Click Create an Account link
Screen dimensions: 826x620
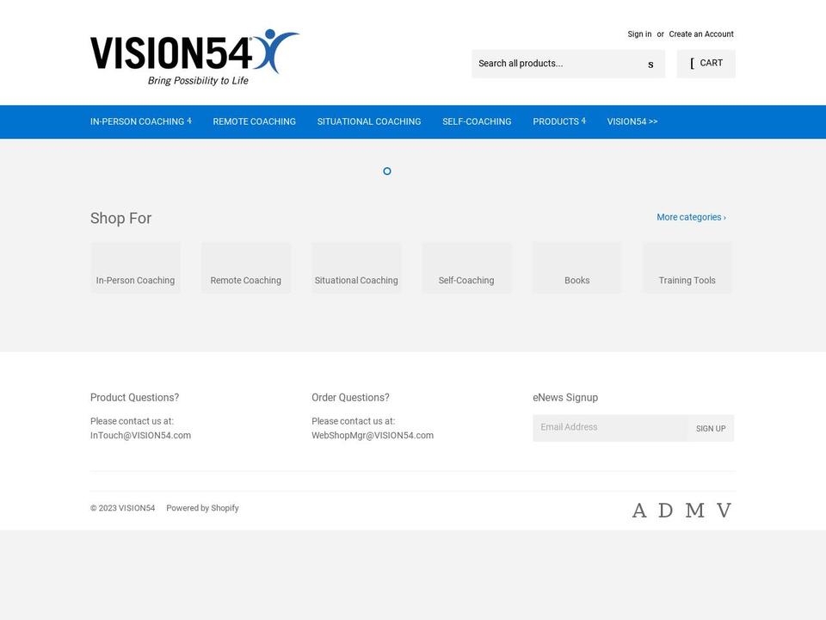pos(701,34)
